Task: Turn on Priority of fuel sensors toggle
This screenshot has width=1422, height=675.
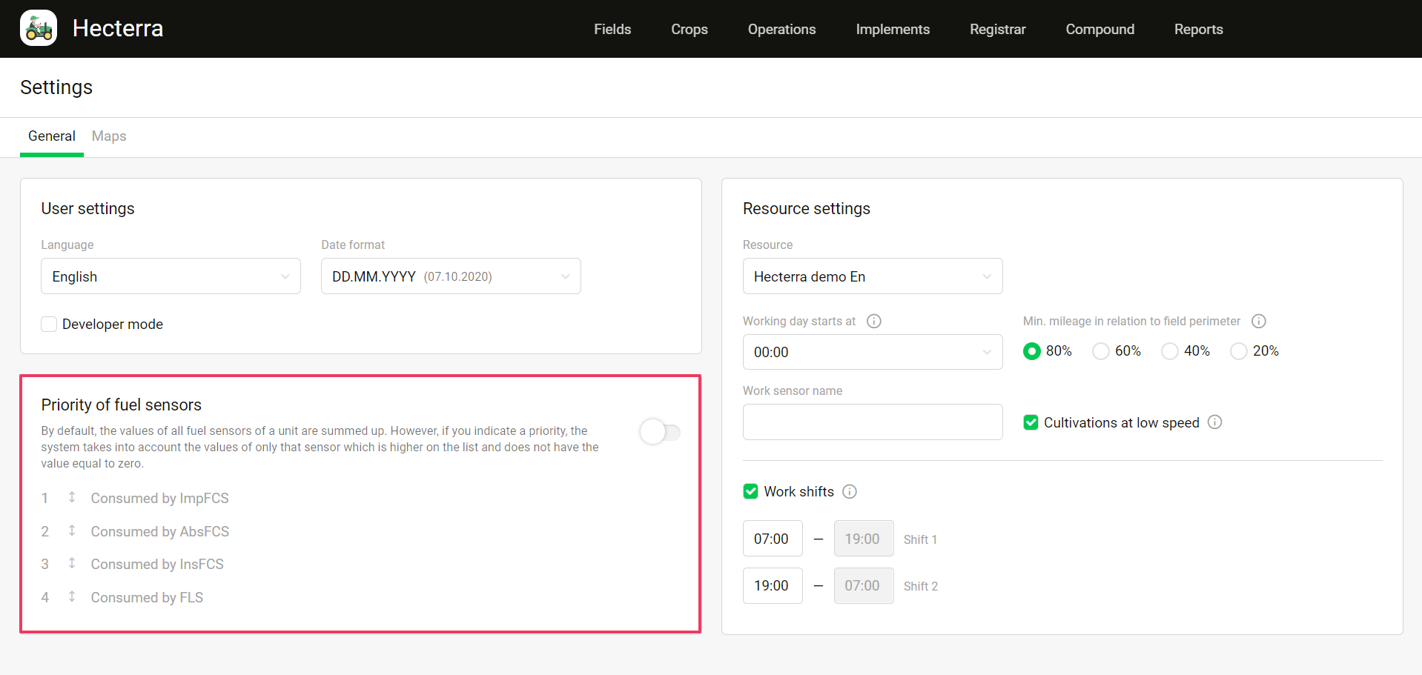Action: pyautogui.click(x=659, y=432)
